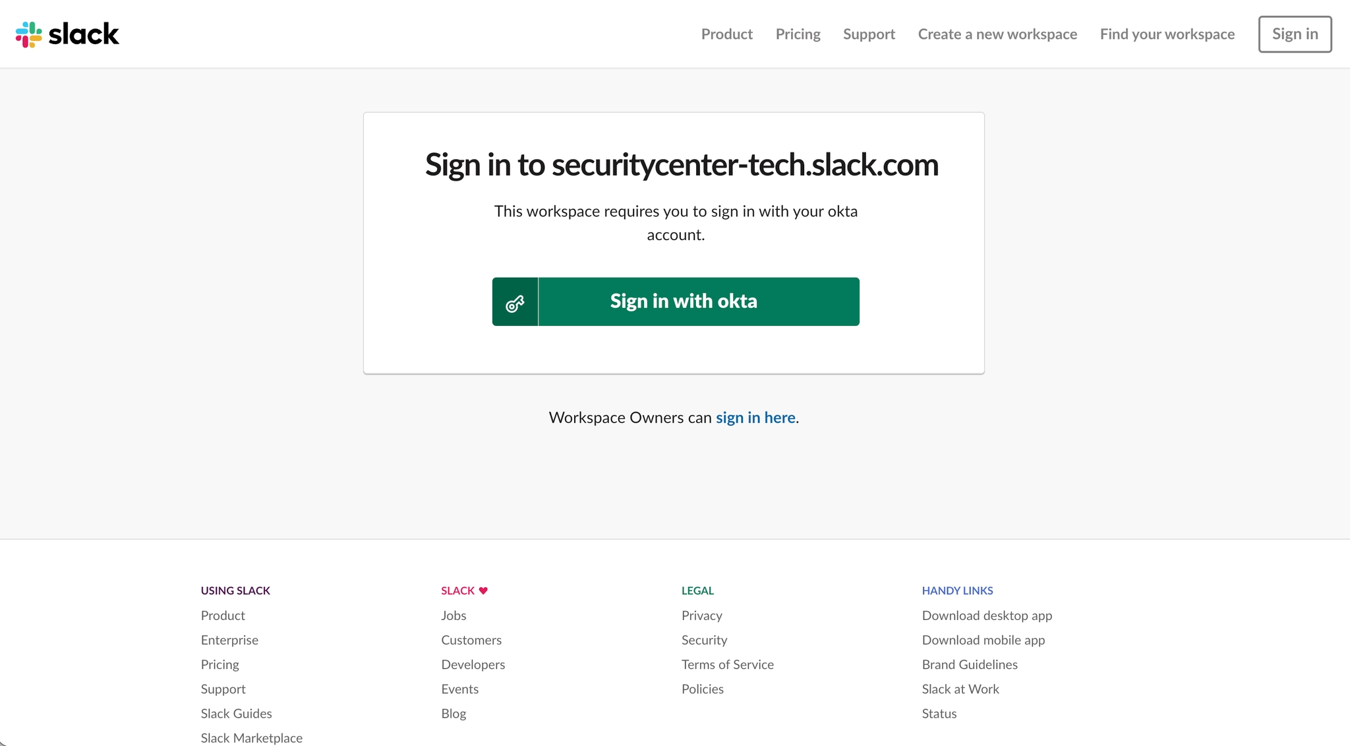Open Brand Guidelines link
The image size is (1350, 746).
click(x=970, y=664)
